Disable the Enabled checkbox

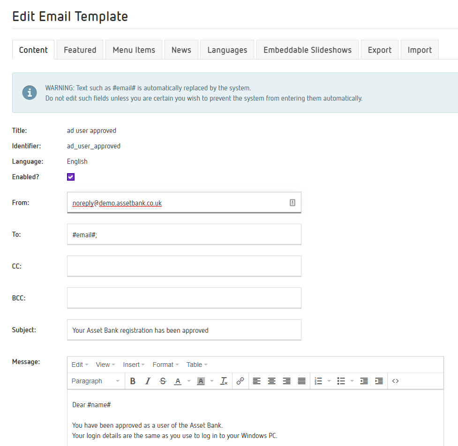point(70,177)
